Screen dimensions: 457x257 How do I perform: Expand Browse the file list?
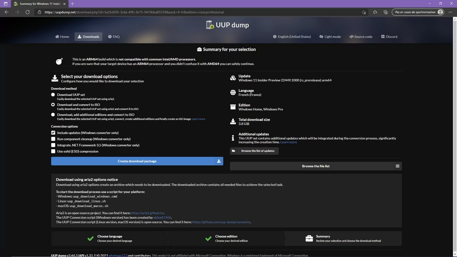(316, 166)
